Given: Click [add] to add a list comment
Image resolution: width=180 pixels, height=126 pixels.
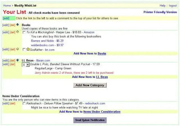Looking at the screenshot, I should click(6, 18).
